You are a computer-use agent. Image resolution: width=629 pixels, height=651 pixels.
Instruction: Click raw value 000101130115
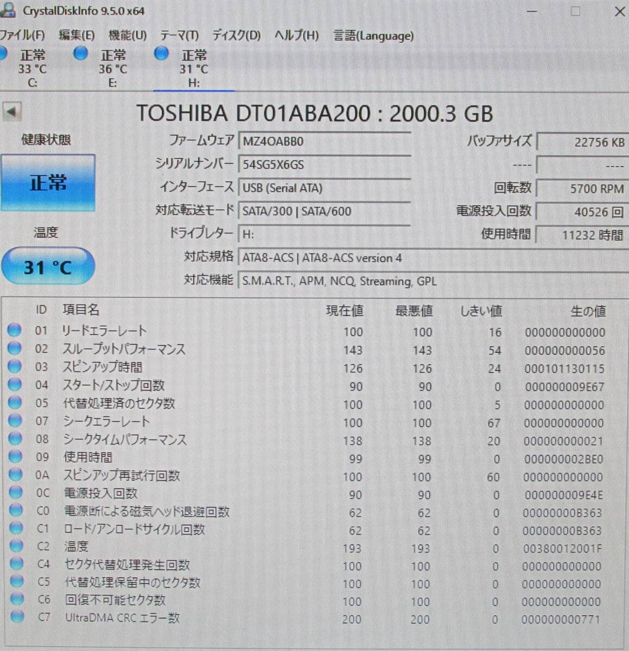coord(564,369)
